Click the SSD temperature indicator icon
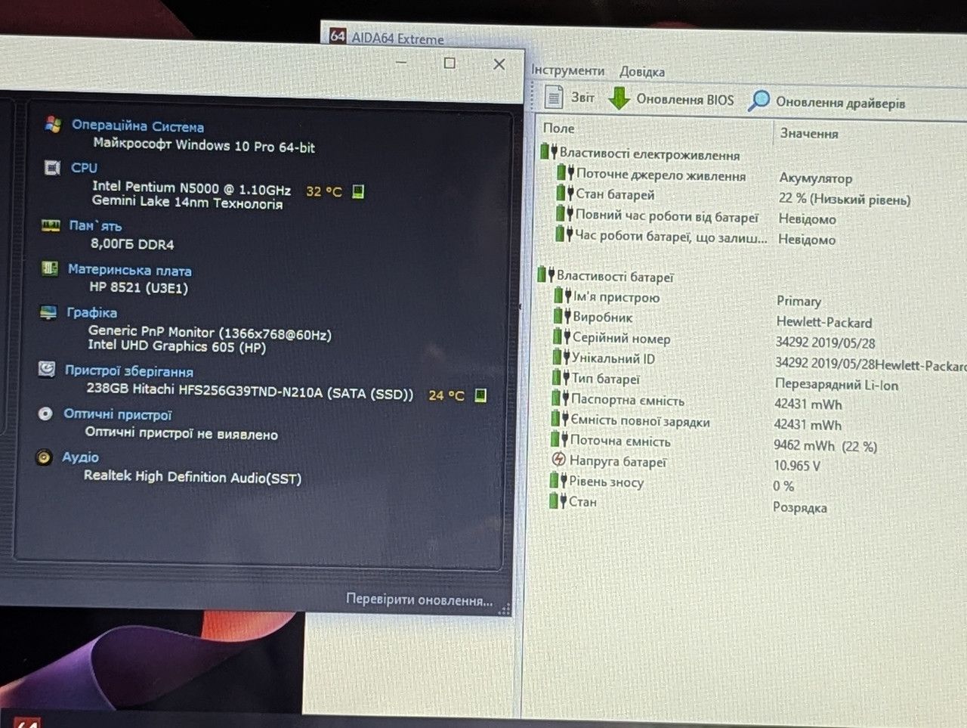Viewport: 967px width, 728px height. pyautogui.click(x=480, y=395)
